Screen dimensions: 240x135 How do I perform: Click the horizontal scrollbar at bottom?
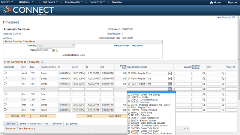point(88,133)
